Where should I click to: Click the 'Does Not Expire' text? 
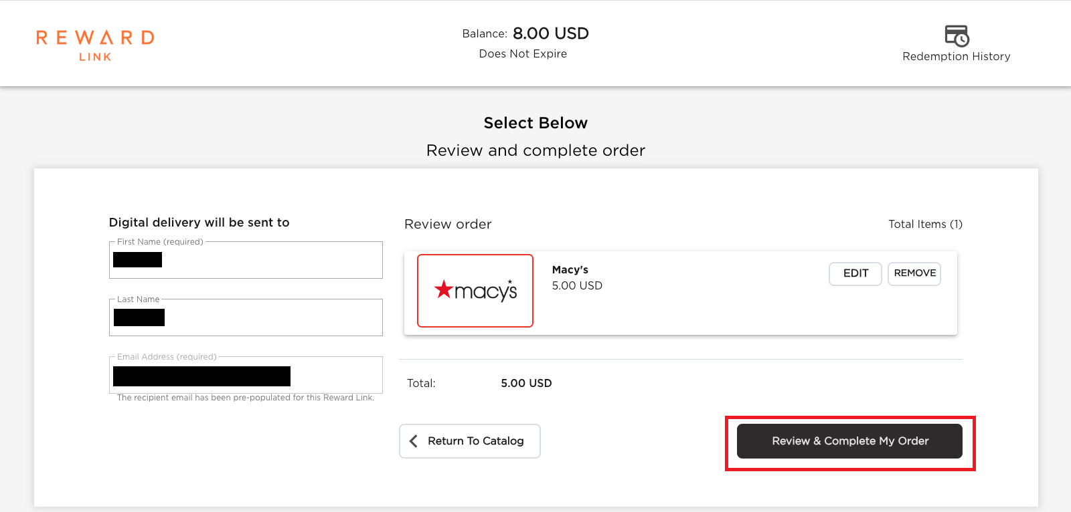coord(523,54)
